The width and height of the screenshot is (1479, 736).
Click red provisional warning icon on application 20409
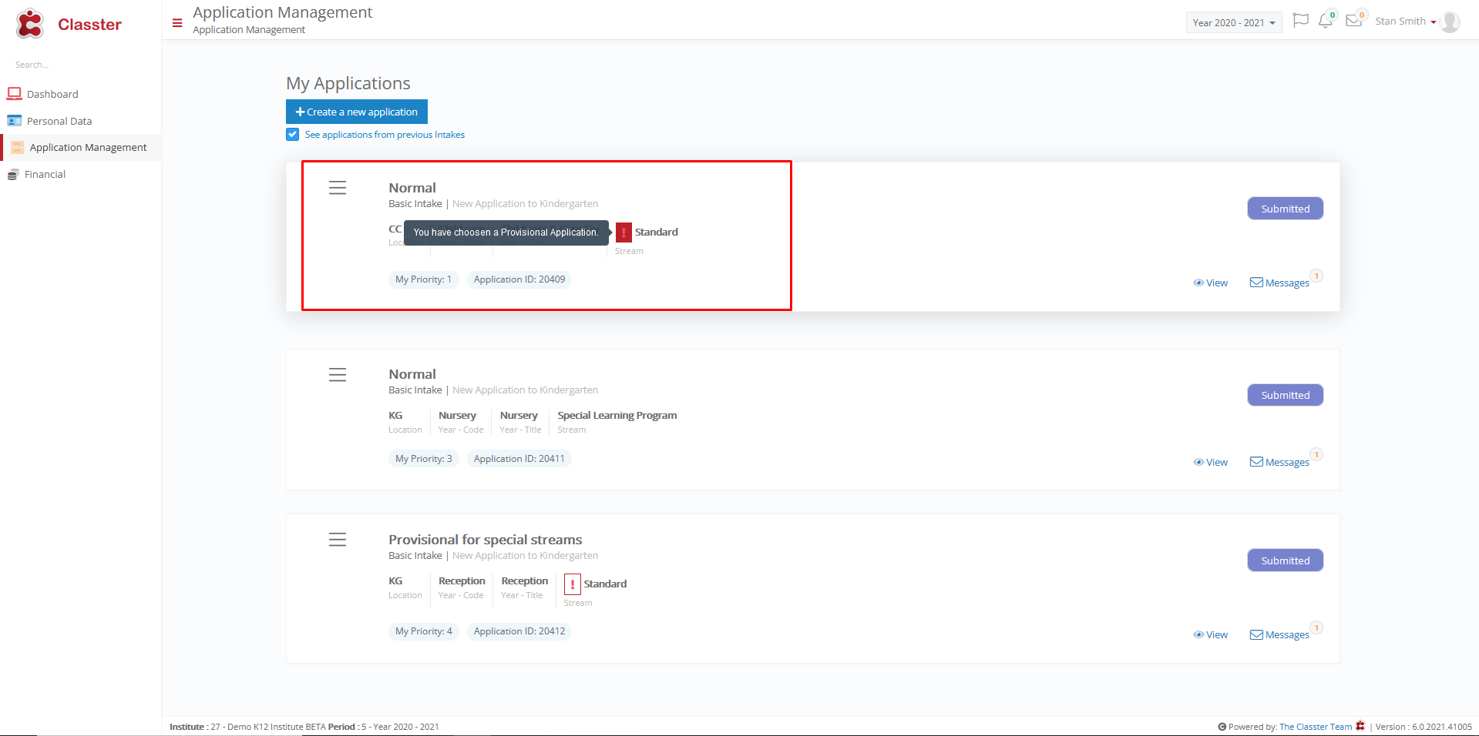coord(624,232)
